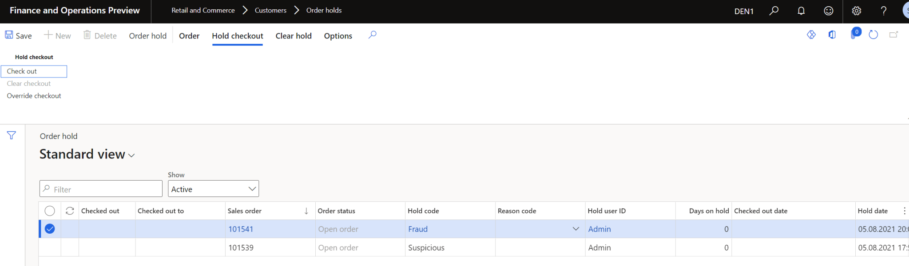Toggle the select-all rows circle
This screenshot has height=266, width=909.
(50, 211)
